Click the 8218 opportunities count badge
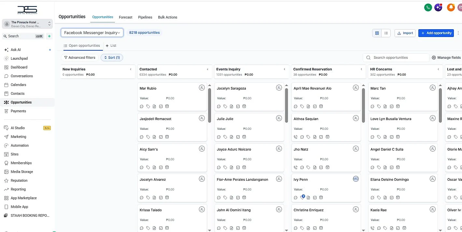 point(145,33)
